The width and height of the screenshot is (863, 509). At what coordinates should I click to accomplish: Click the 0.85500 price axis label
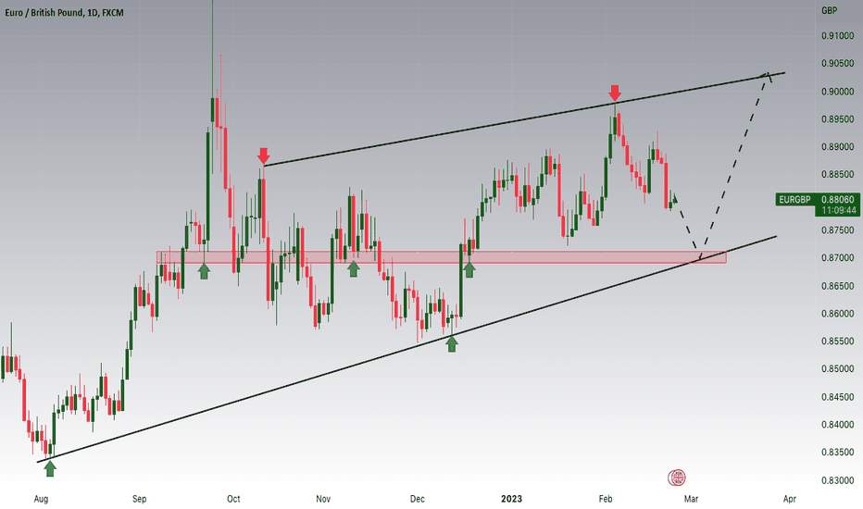coord(838,341)
